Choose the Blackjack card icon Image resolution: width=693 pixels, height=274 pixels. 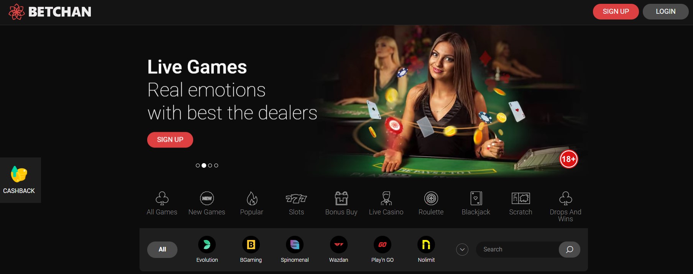tap(476, 198)
